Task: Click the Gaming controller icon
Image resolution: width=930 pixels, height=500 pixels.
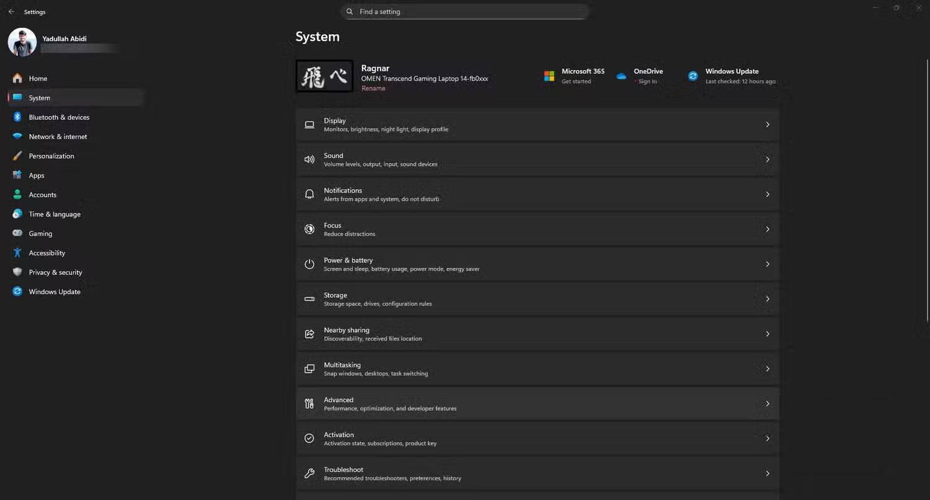Action: tap(17, 233)
